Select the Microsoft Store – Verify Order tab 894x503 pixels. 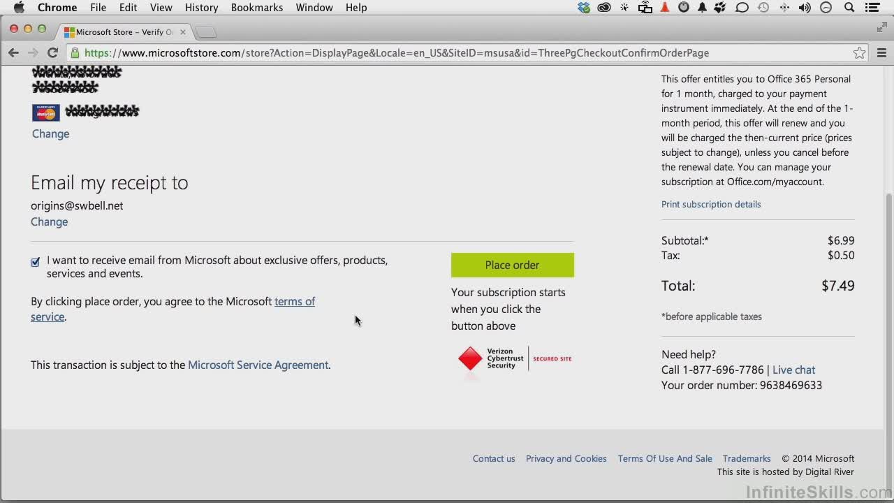coord(124,32)
